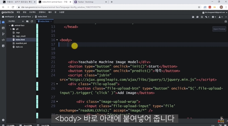Switch to the 구름IDE browser tab
The width and height of the screenshot is (228, 126).
click(x=19, y=2)
